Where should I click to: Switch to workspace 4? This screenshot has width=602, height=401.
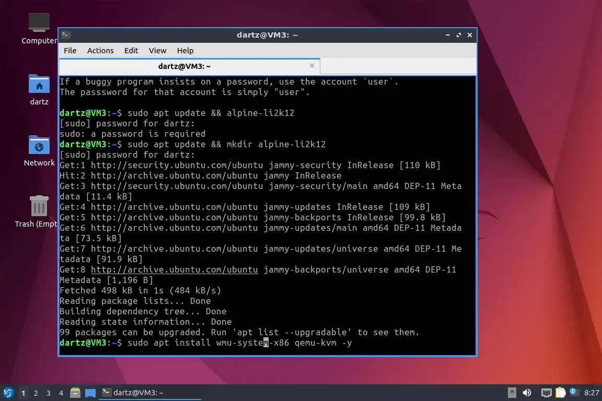point(61,393)
